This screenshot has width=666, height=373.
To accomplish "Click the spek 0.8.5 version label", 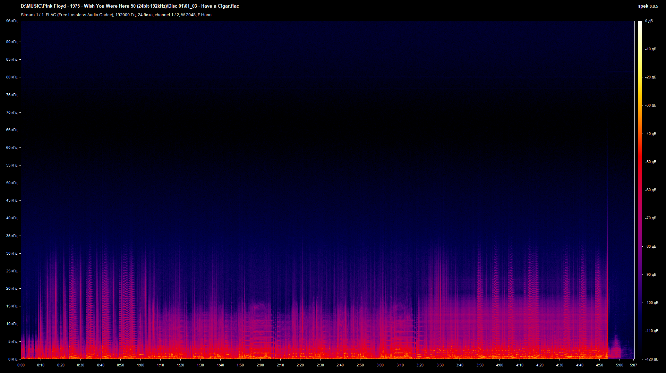I will pyautogui.click(x=648, y=6).
